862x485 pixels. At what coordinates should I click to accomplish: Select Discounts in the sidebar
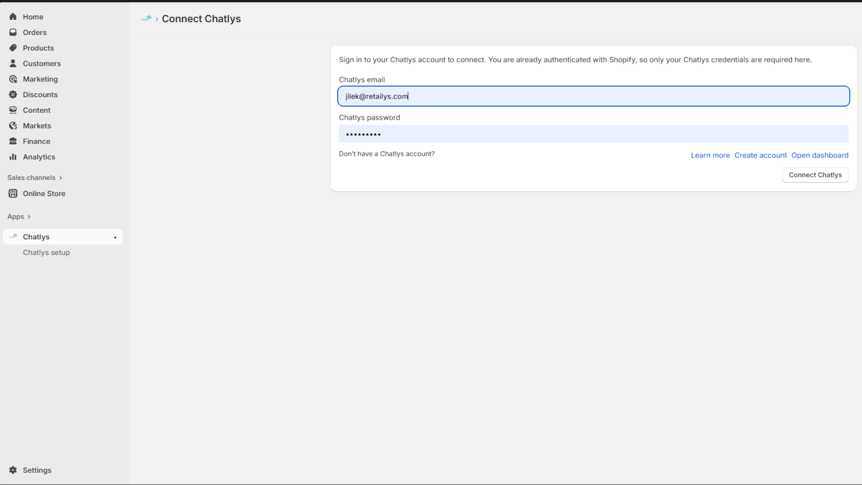[x=40, y=94]
